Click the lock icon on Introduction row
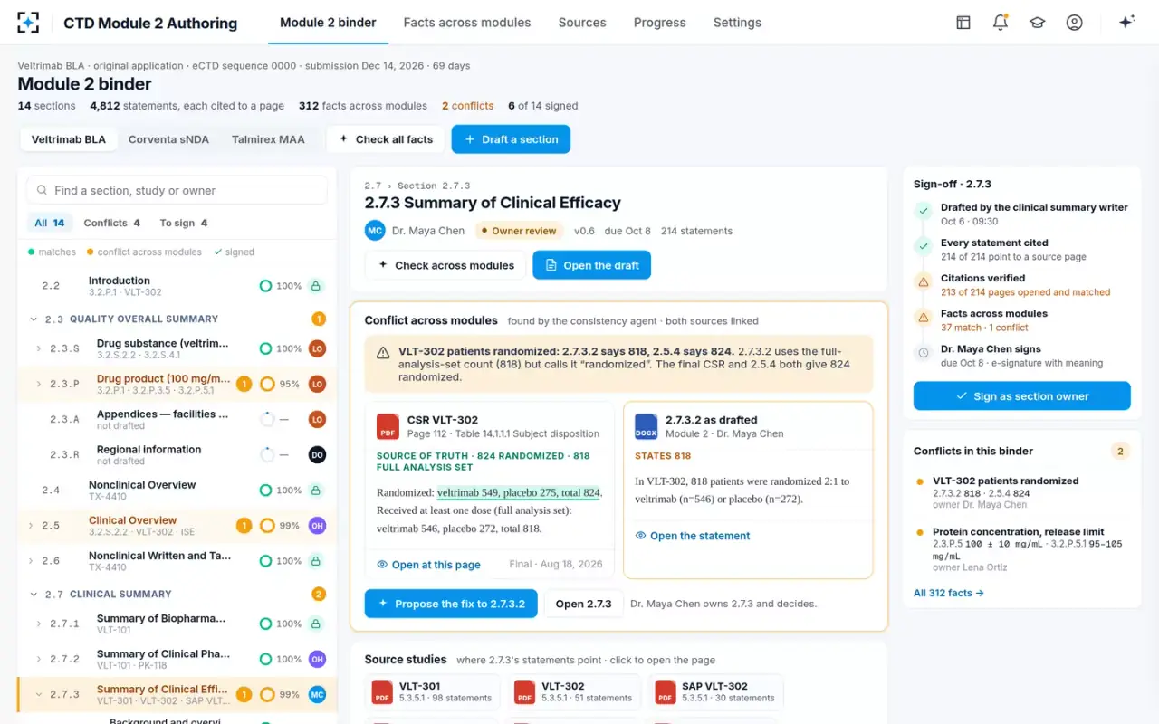The width and height of the screenshot is (1159, 724). [316, 286]
